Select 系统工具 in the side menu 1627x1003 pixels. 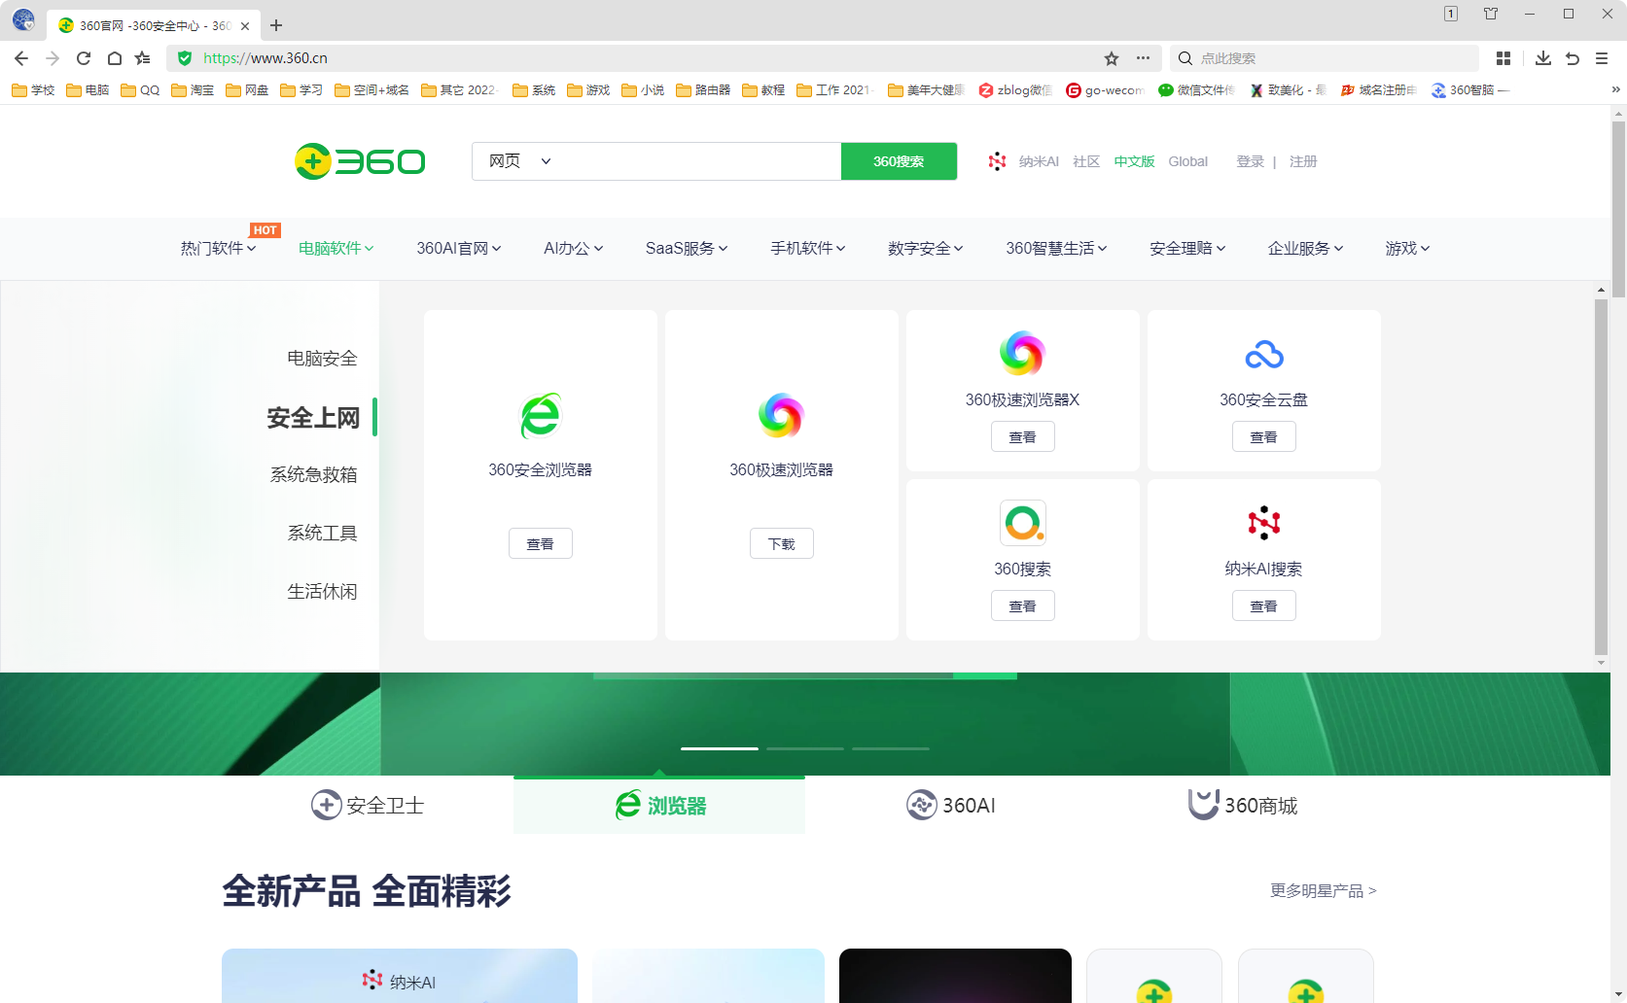pyautogui.click(x=322, y=534)
